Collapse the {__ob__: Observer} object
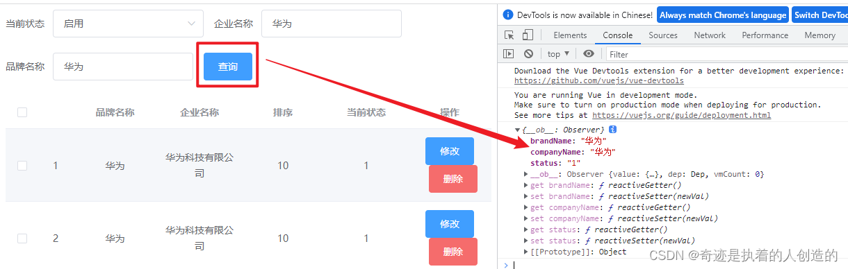This screenshot has width=848, height=269. [517, 130]
